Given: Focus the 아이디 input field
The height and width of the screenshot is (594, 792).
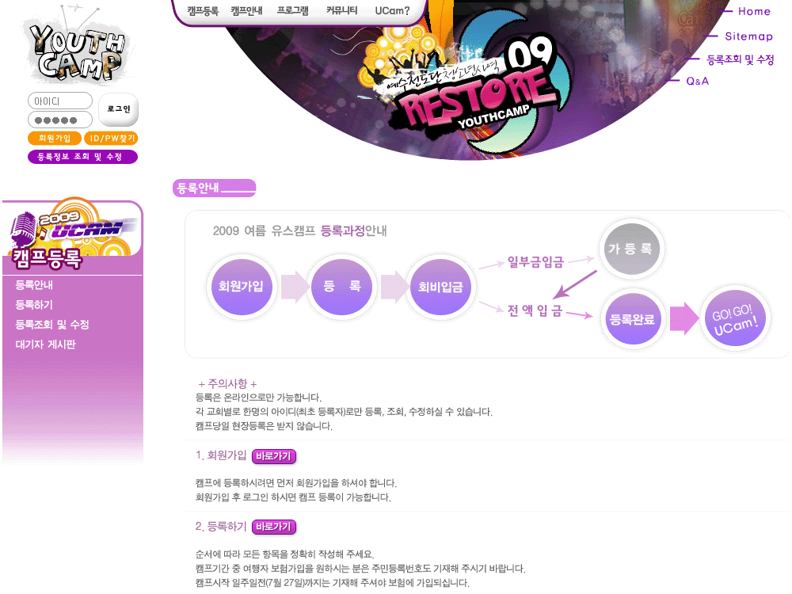Looking at the screenshot, I should click(x=60, y=101).
